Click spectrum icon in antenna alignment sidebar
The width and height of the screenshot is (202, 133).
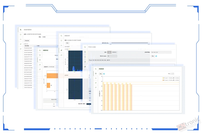click(x=96, y=83)
